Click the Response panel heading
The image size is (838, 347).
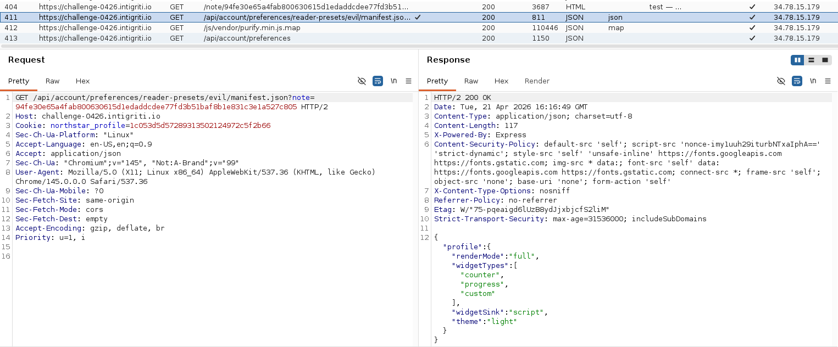448,60
